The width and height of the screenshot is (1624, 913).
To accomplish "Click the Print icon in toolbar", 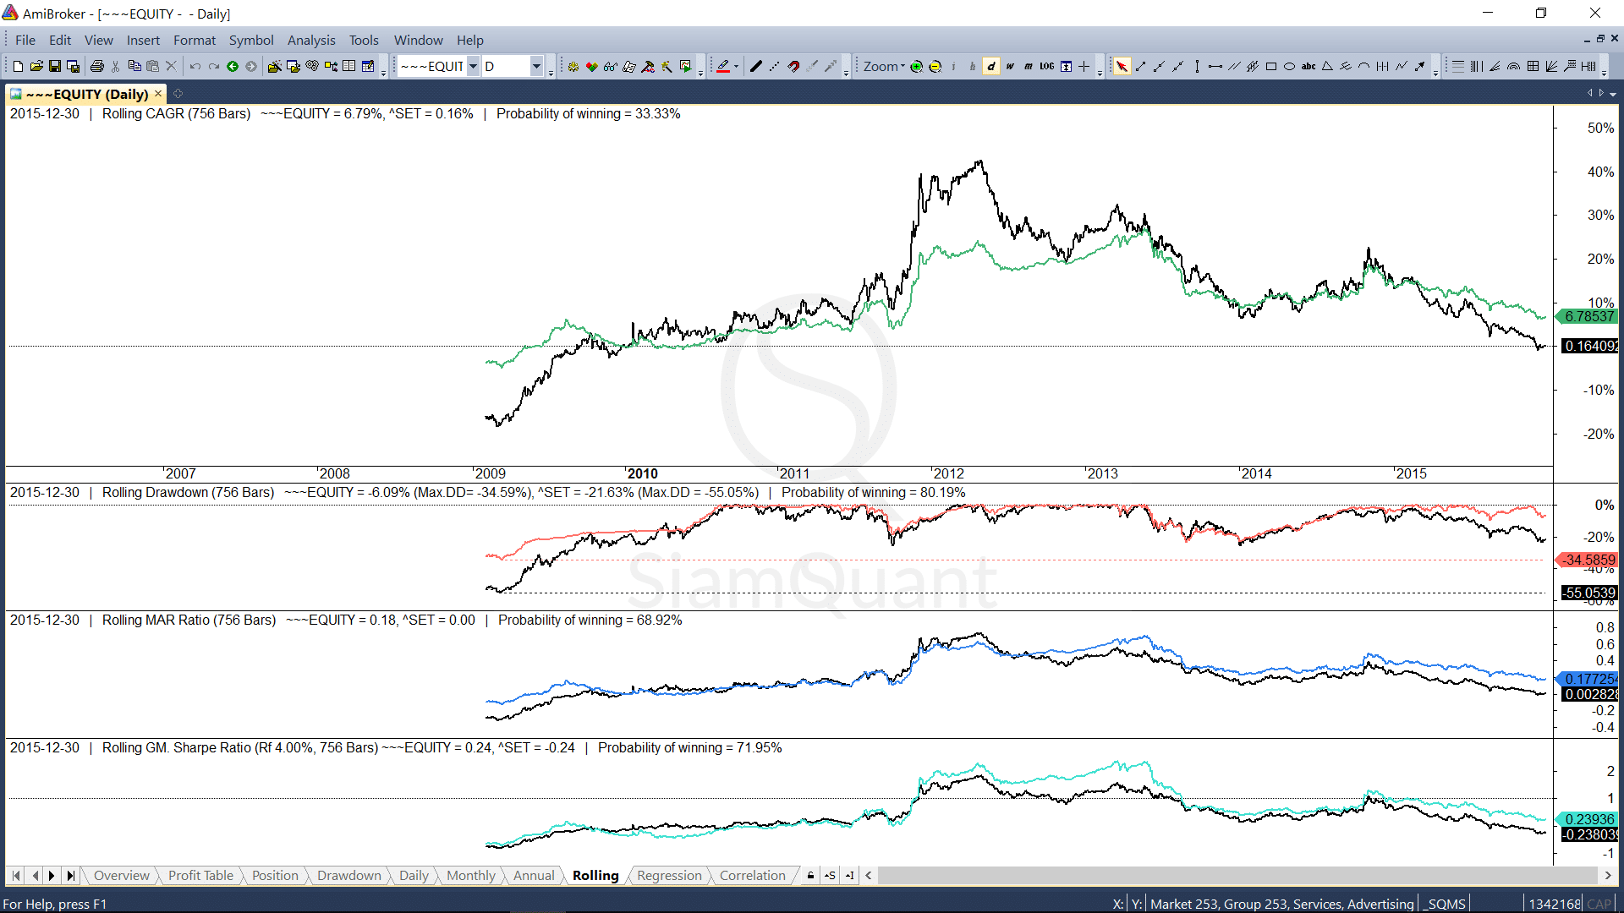I will pos(97,66).
